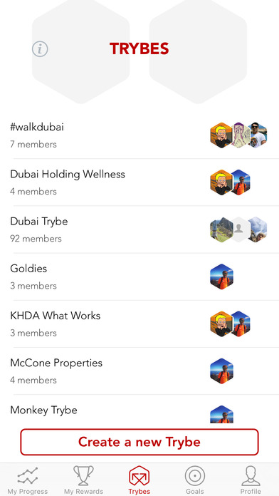
Task: Tap orange-shirt avatar in KHDA What Works
Action: (x=241, y=324)
